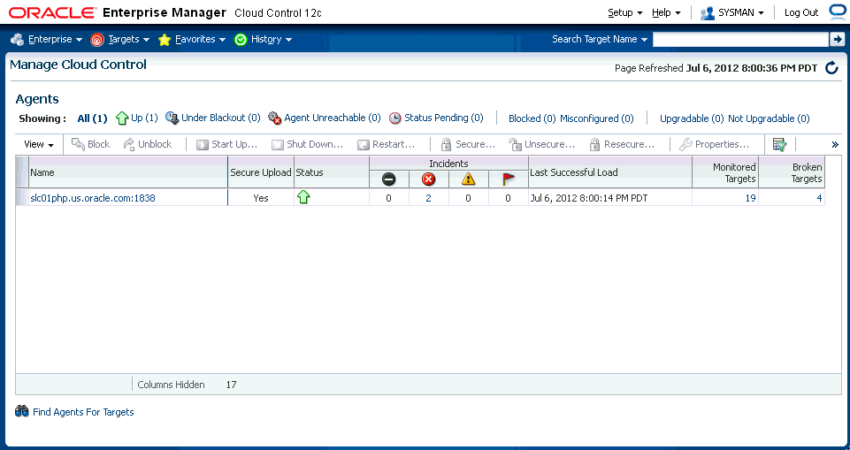Sort by fatal incidents column icon
This screenshot has width=850, height=450.
388,179
